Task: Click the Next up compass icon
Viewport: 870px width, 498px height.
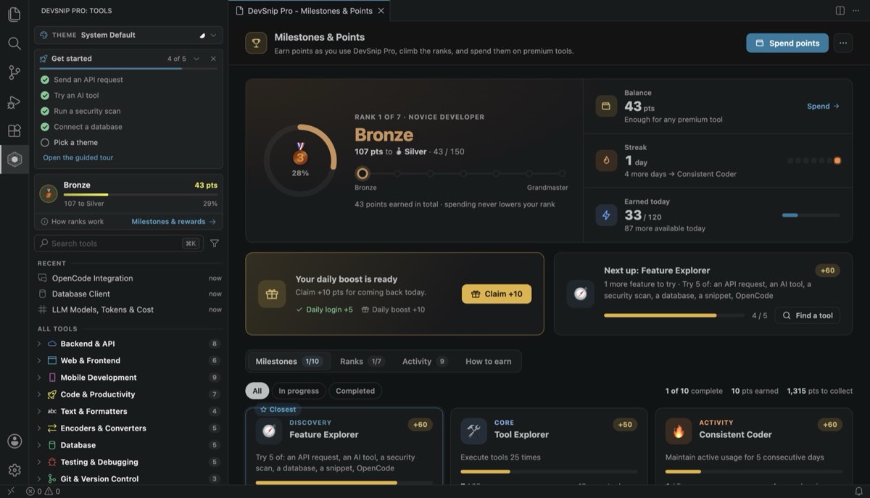Action: click(x=580, y=294)
